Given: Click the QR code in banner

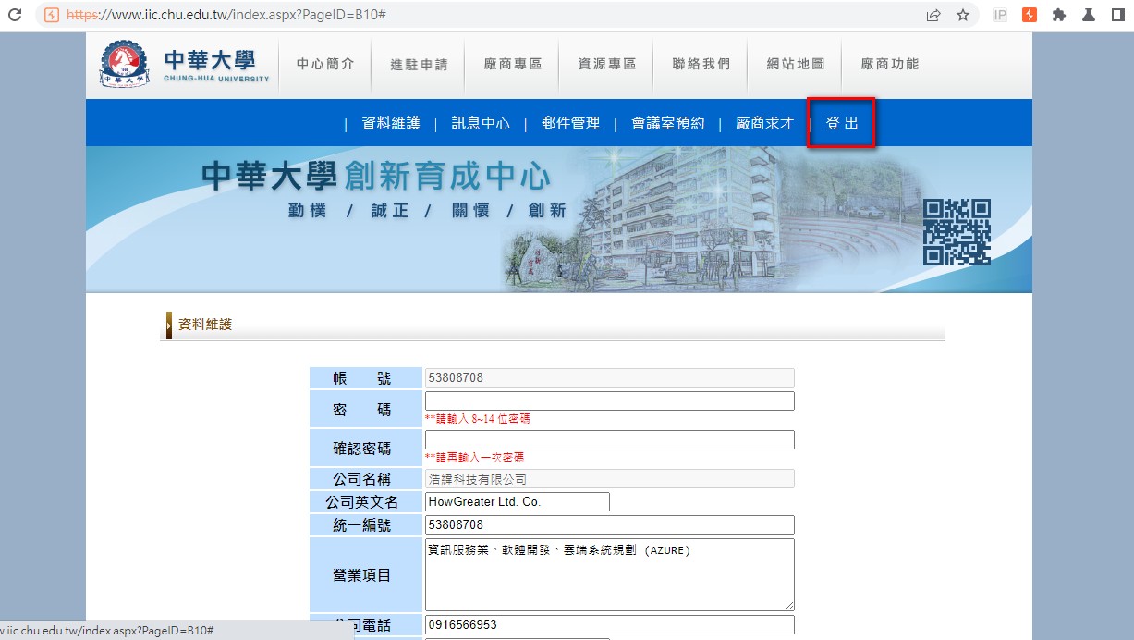Looking at the screenshot, I should click(x=957, y=232).
